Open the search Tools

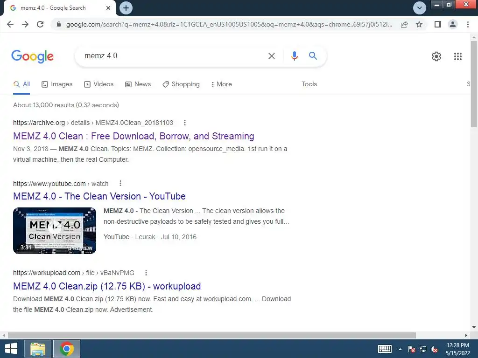309,84
